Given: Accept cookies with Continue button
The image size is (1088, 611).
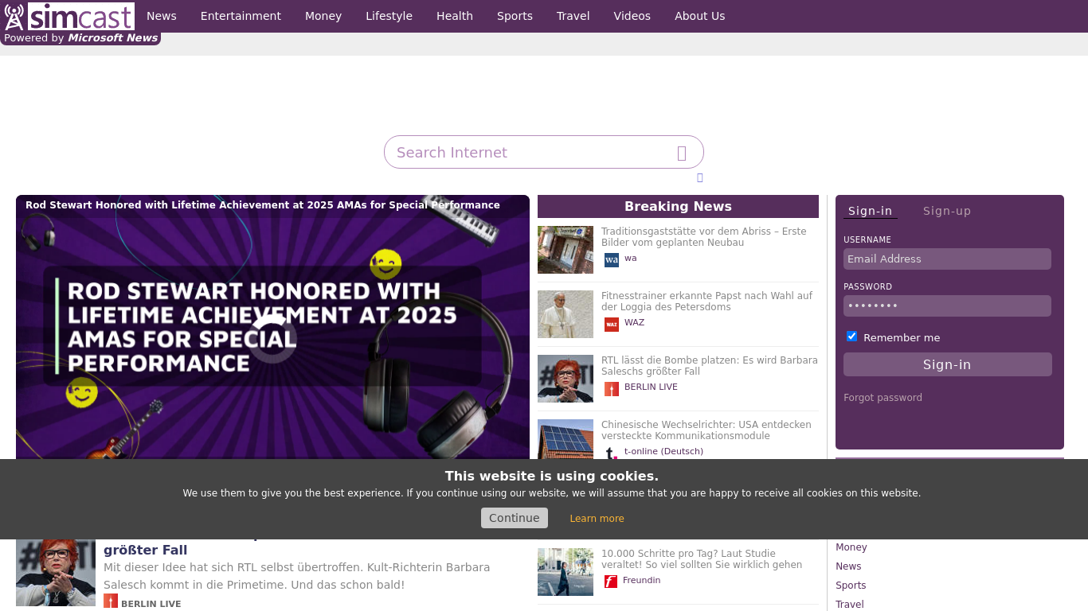Looking at the screenshot, I should 515,518.
